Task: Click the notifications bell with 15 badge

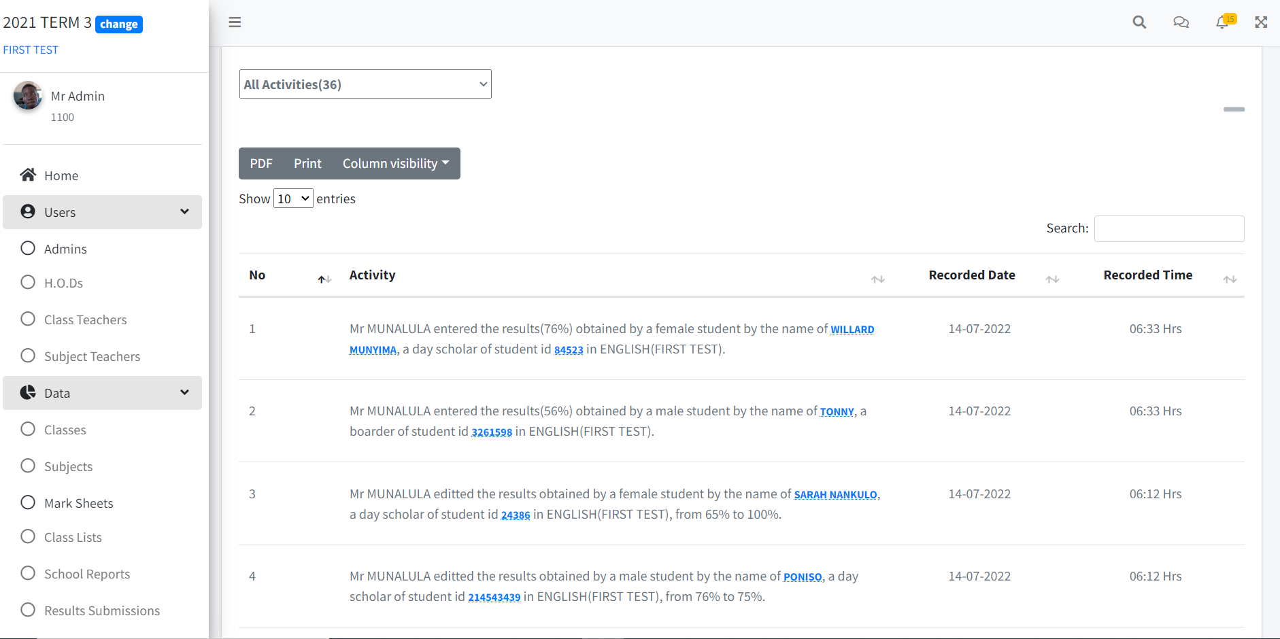Action: [x=1222, y=22]
